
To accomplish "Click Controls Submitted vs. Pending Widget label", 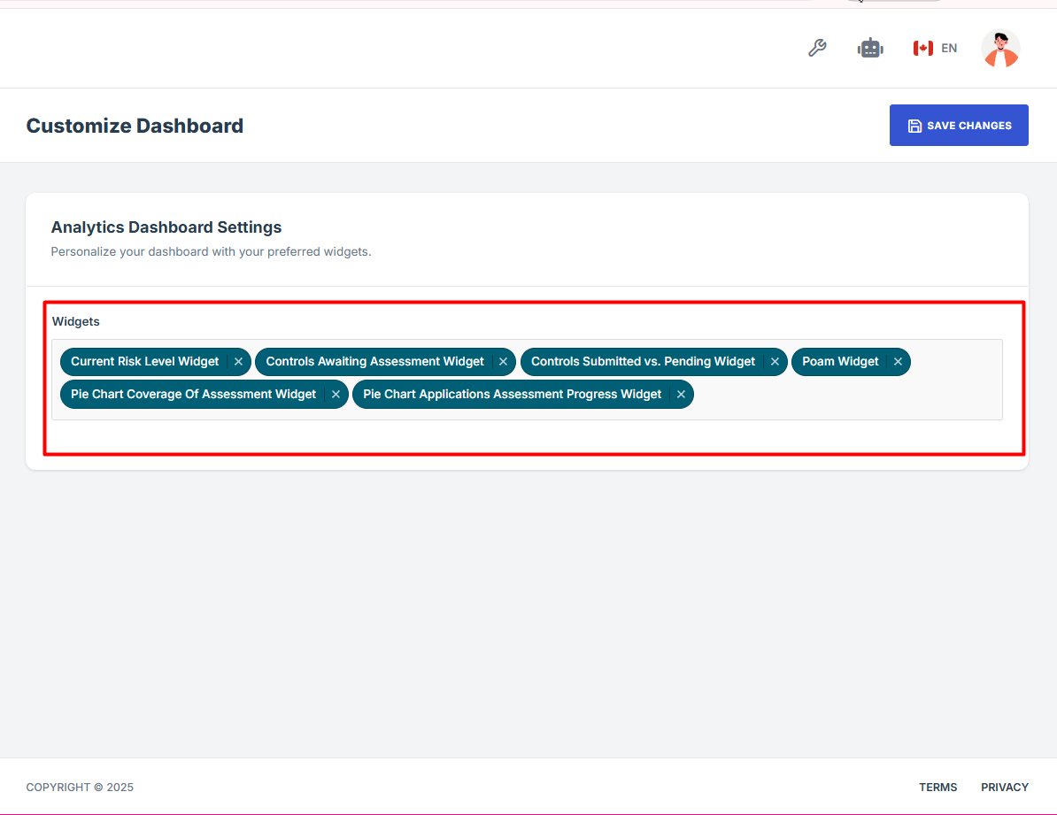I will pyautogui.click(x=643, y=362).
